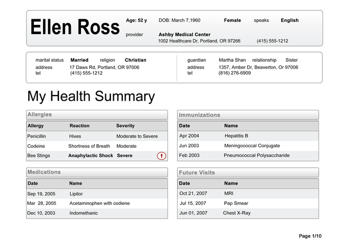Click Shortness of Breath reaction
This screenshot has width=348, height=240.
click(x=89, y=146)
